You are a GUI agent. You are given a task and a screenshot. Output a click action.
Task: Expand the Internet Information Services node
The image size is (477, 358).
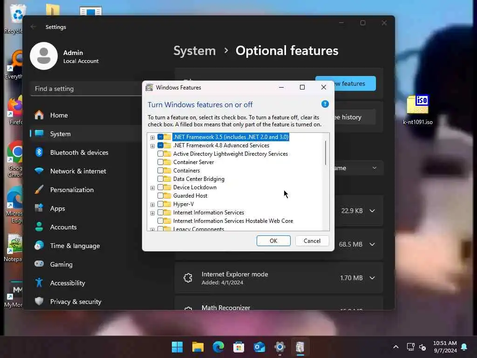click(x=152, y=213)
